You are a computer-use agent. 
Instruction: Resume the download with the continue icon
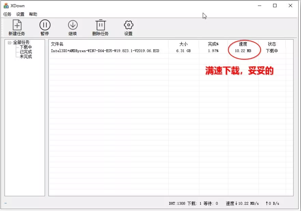tap(72, 27)
